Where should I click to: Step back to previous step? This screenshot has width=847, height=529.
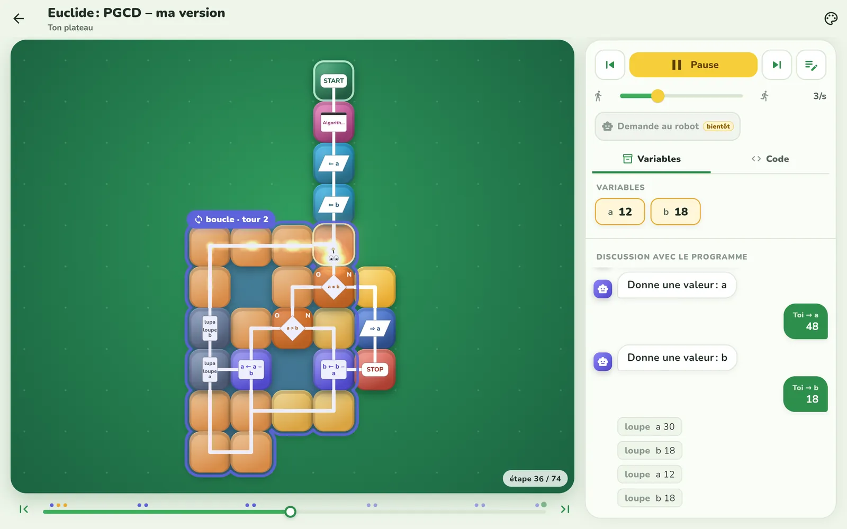(610, 65)
